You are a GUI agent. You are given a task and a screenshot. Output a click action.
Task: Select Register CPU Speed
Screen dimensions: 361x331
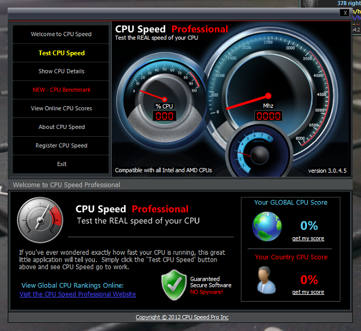(x=61, y=145)
